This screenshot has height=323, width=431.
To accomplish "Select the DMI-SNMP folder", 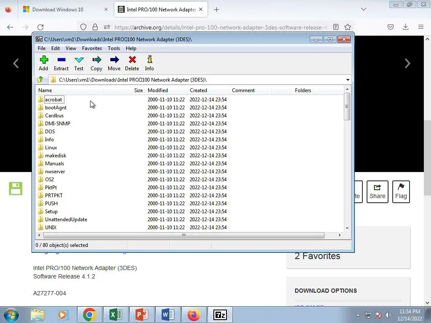I will tap(57, 123).
